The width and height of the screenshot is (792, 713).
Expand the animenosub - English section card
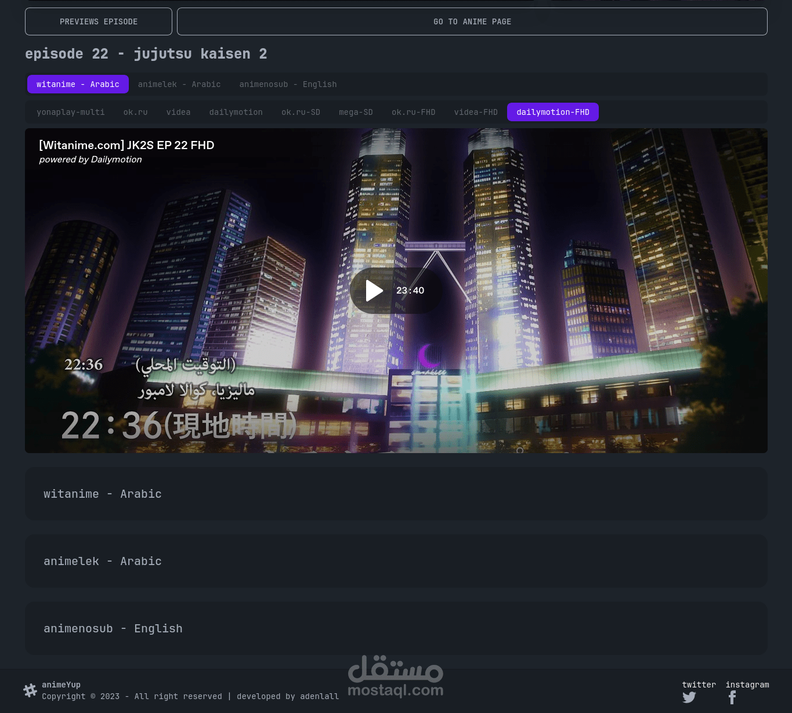click(396, 628)
